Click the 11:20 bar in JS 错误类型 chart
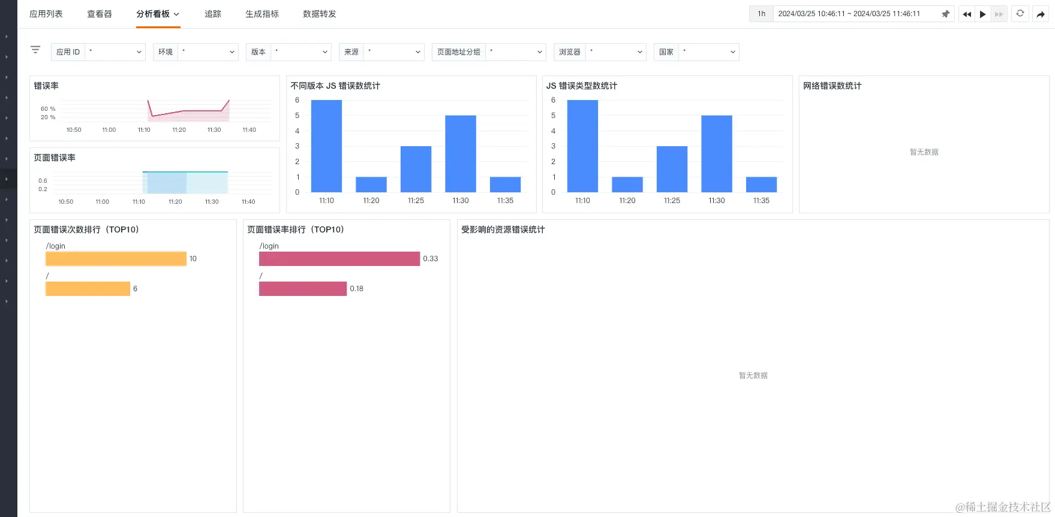The width and height of the screenshot is (1055, 517). [x=627, y=185]
